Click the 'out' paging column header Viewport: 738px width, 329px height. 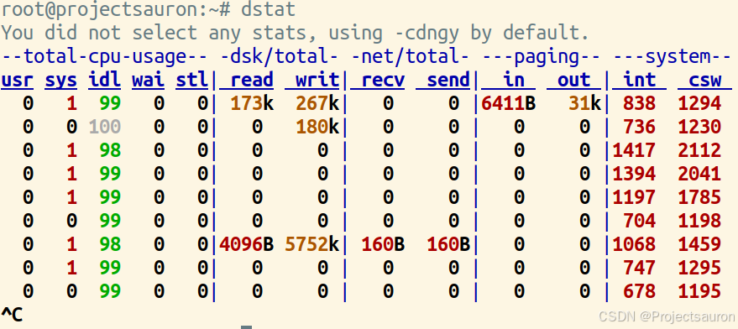(573, 81)
